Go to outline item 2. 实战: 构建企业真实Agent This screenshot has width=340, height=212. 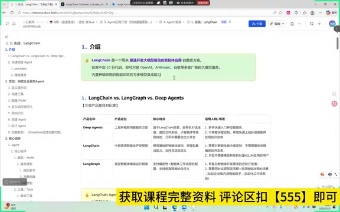click(x=25, y=81)
